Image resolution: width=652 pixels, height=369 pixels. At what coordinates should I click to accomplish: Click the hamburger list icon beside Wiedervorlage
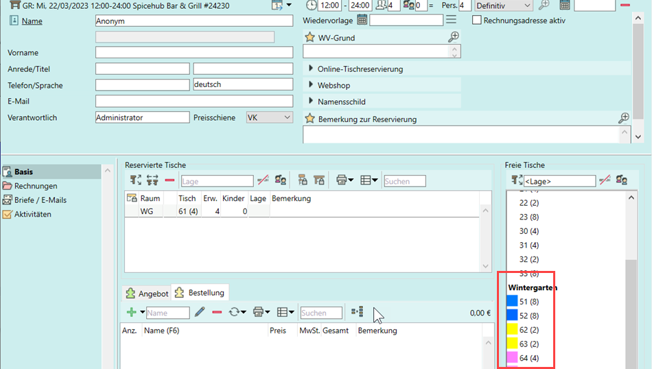pyautogui.click(x=451, y=20)
